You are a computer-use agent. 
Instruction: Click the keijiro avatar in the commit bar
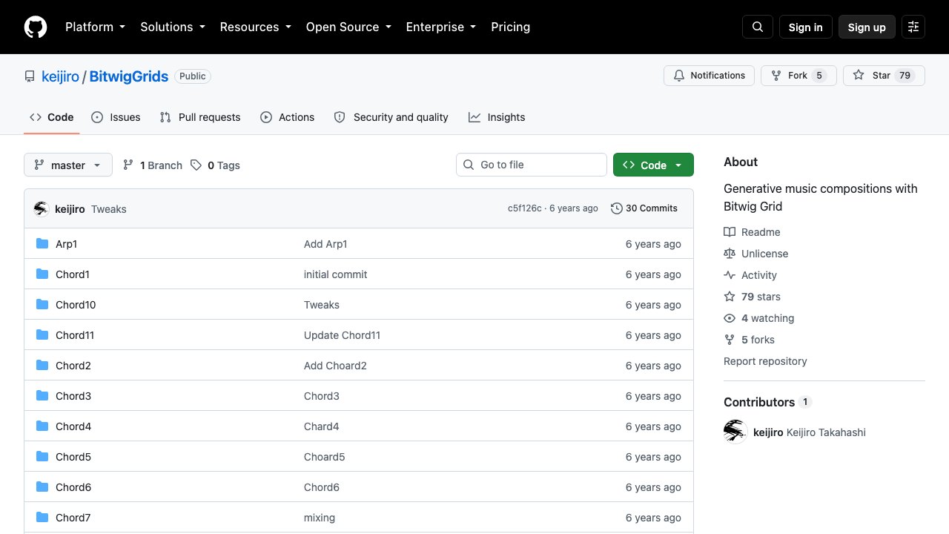pos(42,209)
